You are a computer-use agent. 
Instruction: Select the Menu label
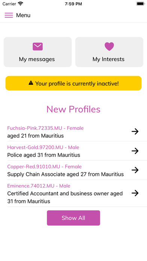tap(23, 15)
